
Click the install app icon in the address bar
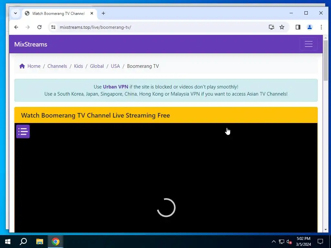point(271,27)
